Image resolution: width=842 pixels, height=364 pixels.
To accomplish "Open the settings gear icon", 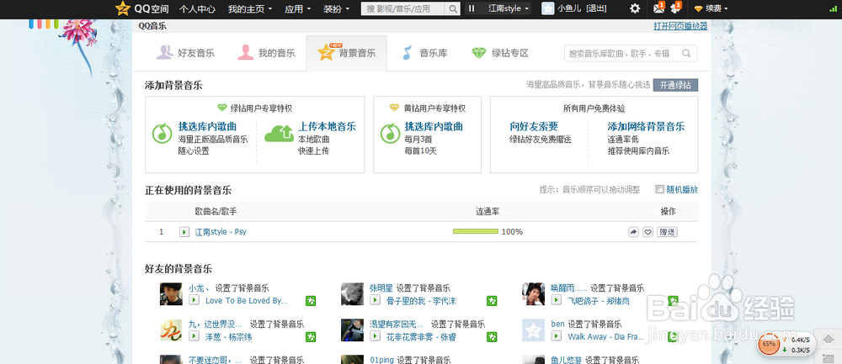I will coord(635,8).
